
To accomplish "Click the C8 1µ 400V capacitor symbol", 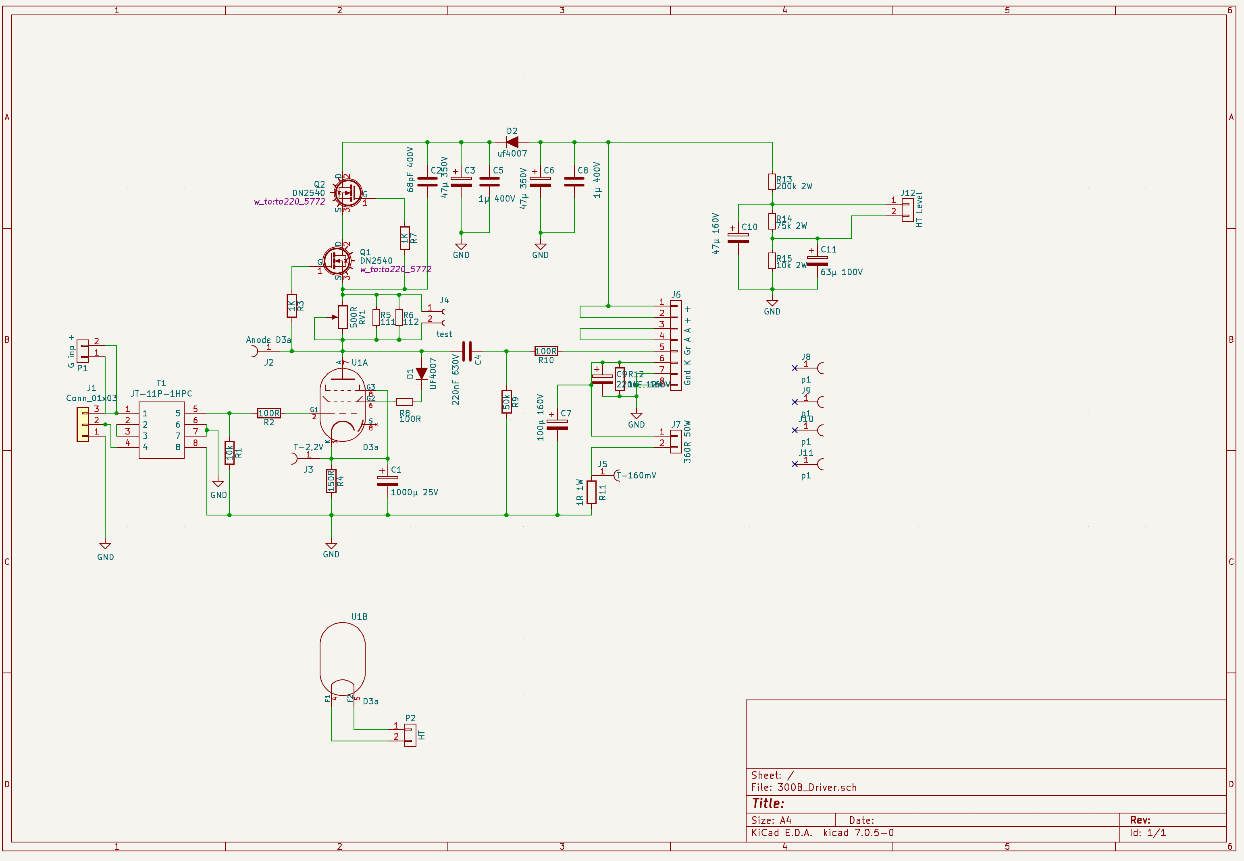I will click(x=574, y=182).
